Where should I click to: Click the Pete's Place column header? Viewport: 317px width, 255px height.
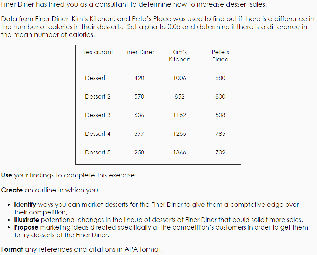click(220, 56)
